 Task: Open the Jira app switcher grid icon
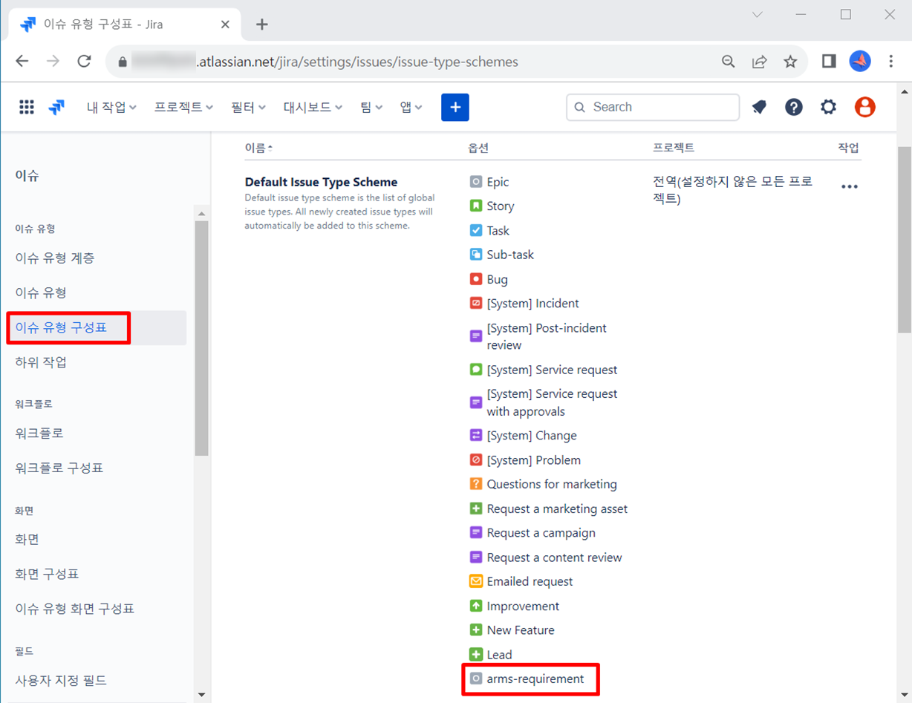[27, 107]
